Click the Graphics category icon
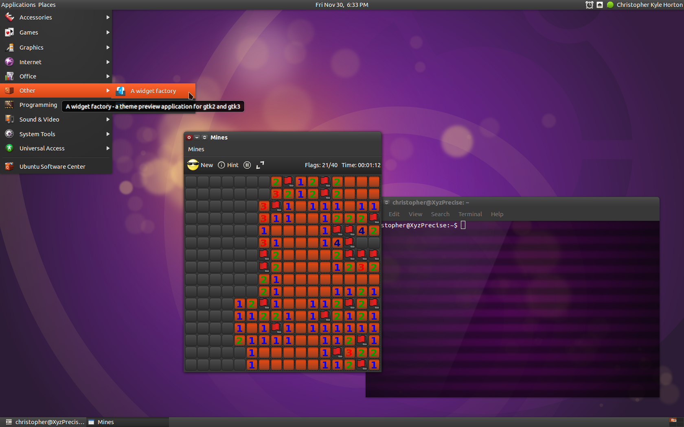The width and height of the screenshot is (684, 427). [x=9, y=47]
